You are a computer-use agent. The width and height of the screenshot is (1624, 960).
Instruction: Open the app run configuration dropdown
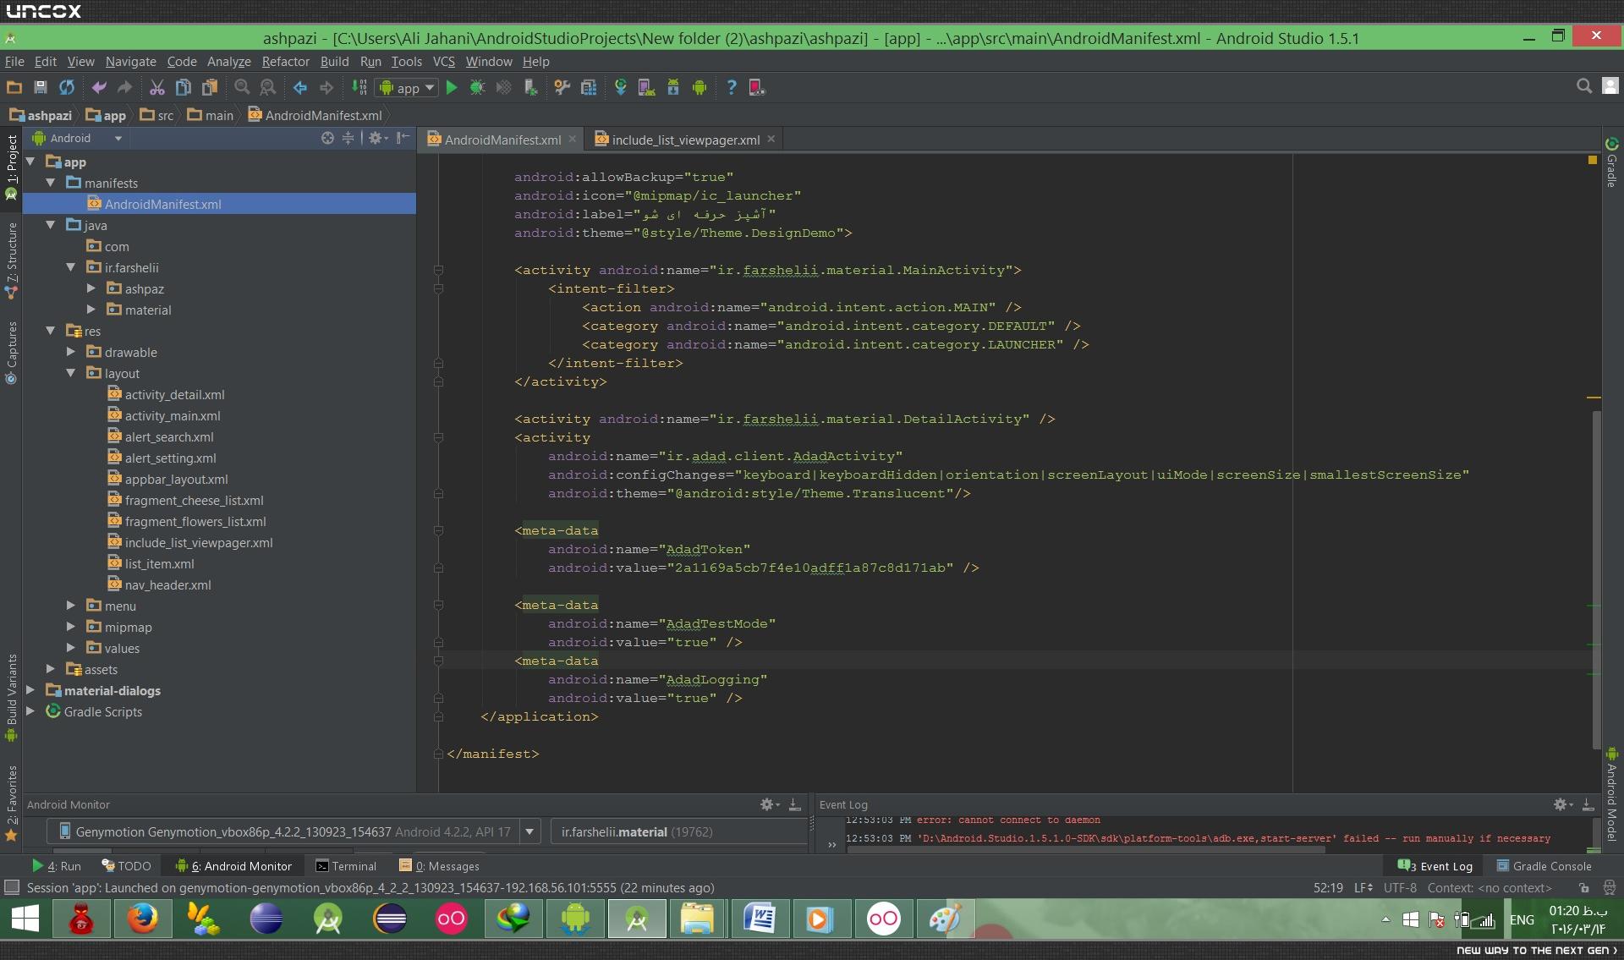pos(407,87)
